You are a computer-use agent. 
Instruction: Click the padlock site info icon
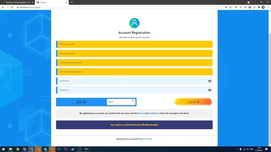coord(18,8)
